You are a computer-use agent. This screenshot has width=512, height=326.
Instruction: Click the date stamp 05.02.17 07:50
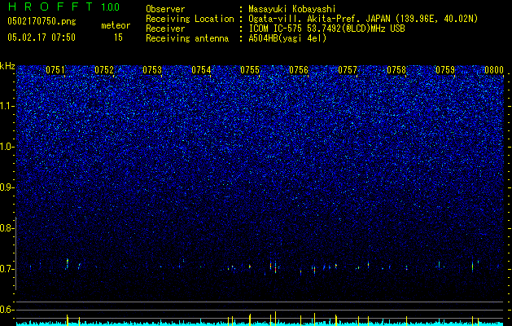pyautogui.click(x=42, y=37)
